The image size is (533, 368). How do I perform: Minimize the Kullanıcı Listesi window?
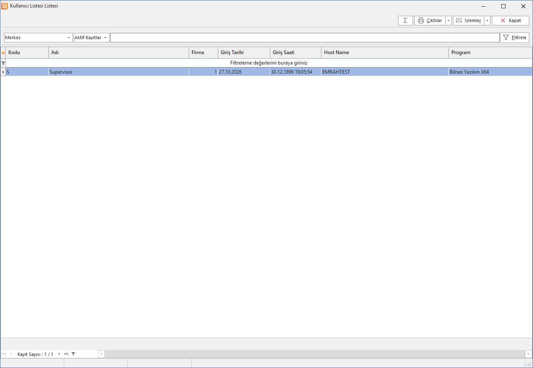coord(484,6)
